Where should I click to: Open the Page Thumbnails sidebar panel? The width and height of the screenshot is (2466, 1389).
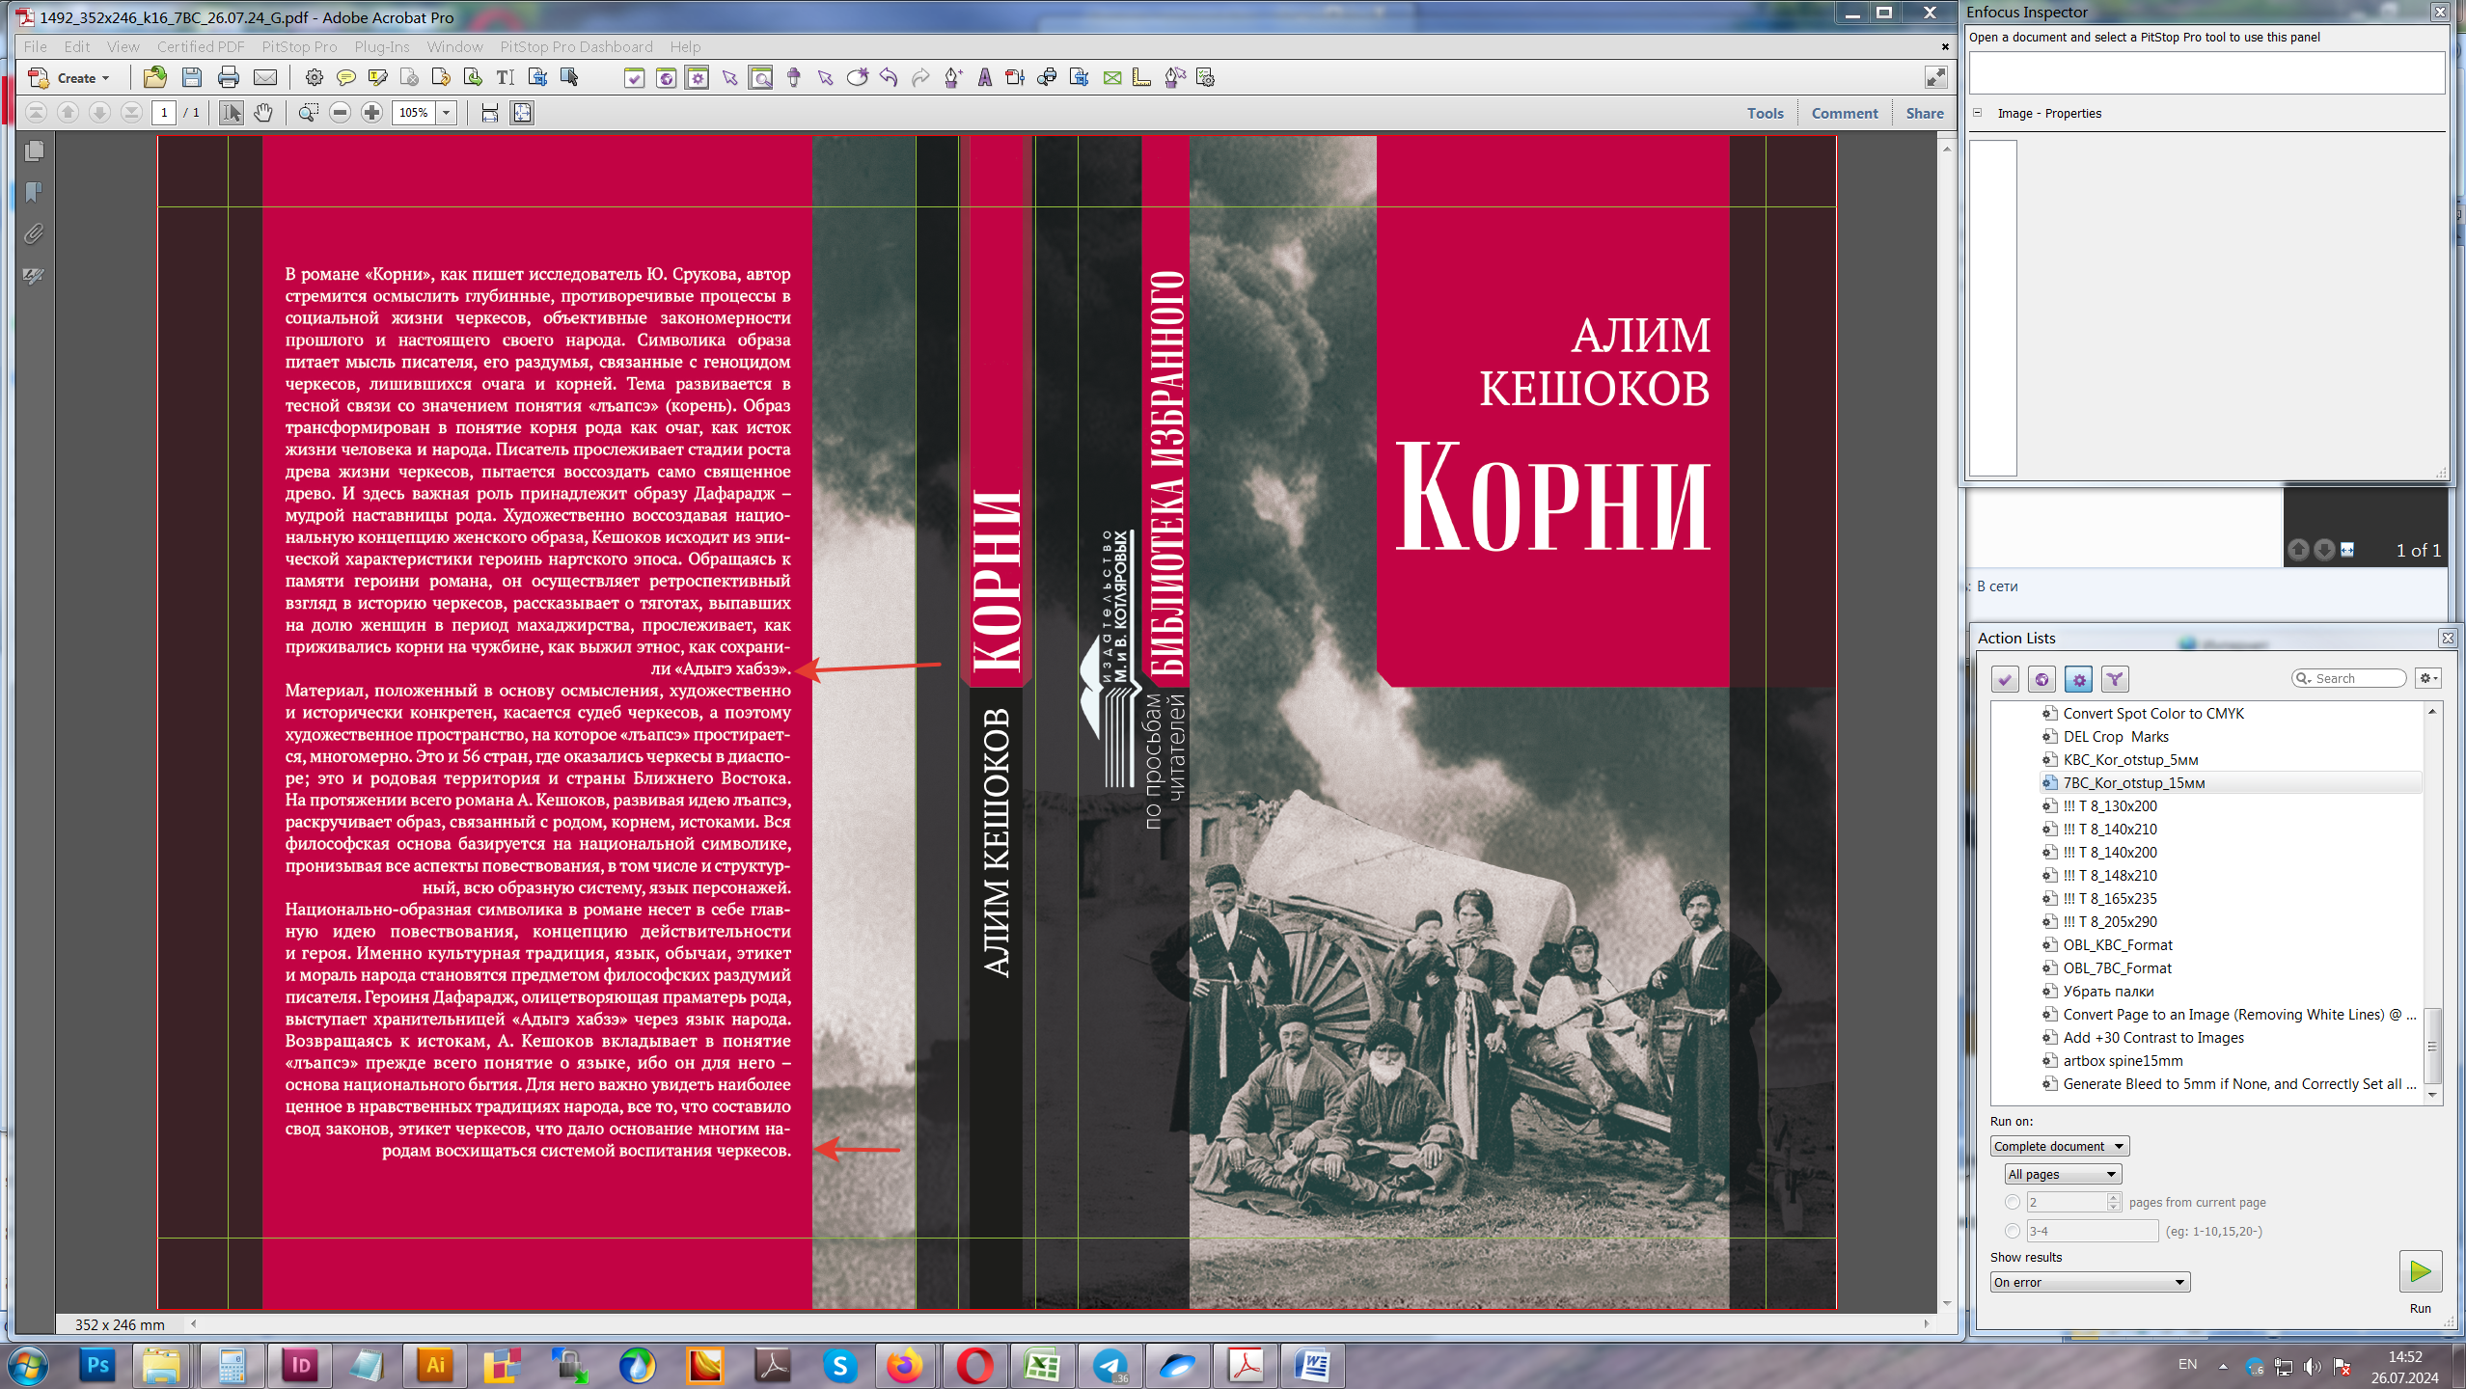pos(34,151)
